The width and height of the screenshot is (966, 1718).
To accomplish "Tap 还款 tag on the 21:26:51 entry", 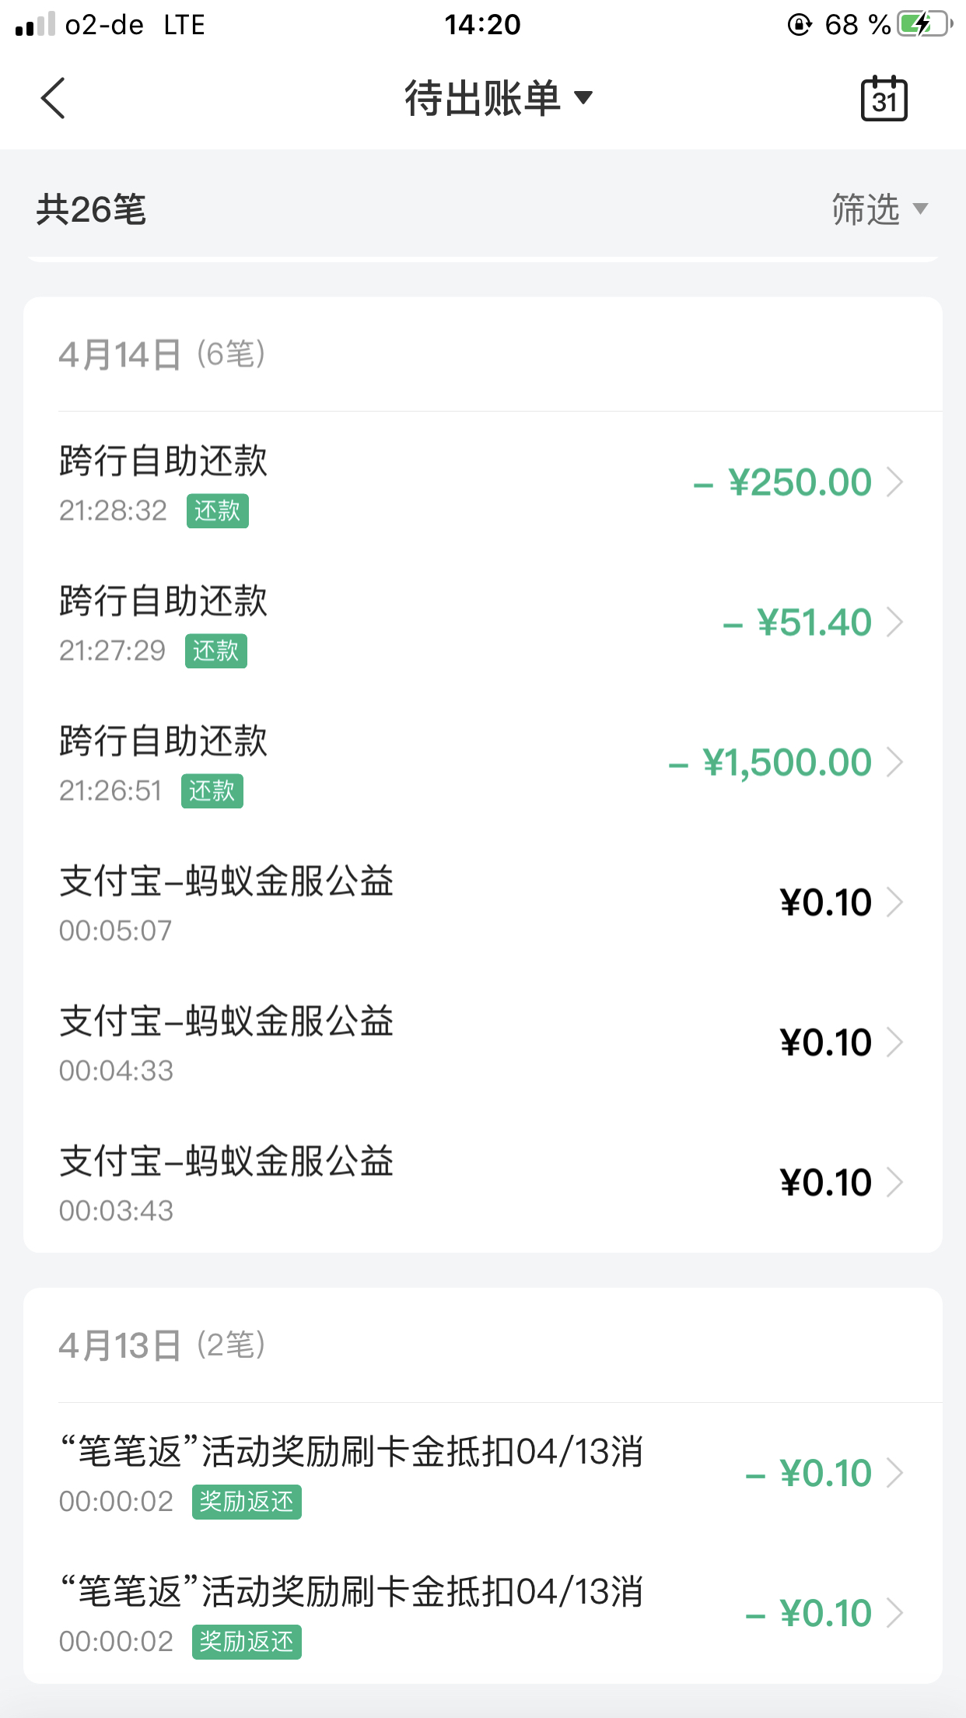I will pyautogui.click(x=212, y=791).
